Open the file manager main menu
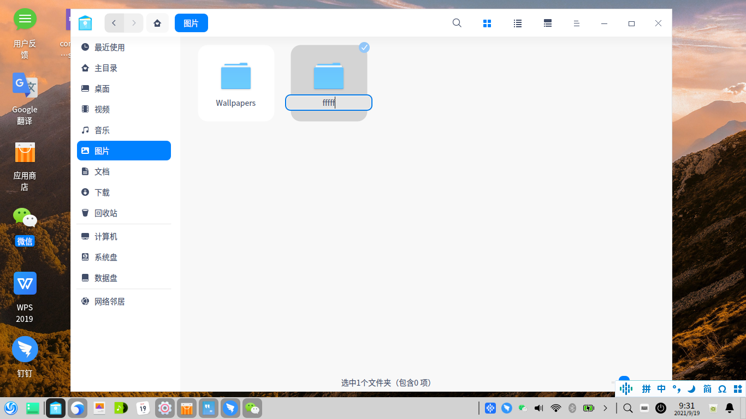Screen dimensions: 746x419 point(576,23)
